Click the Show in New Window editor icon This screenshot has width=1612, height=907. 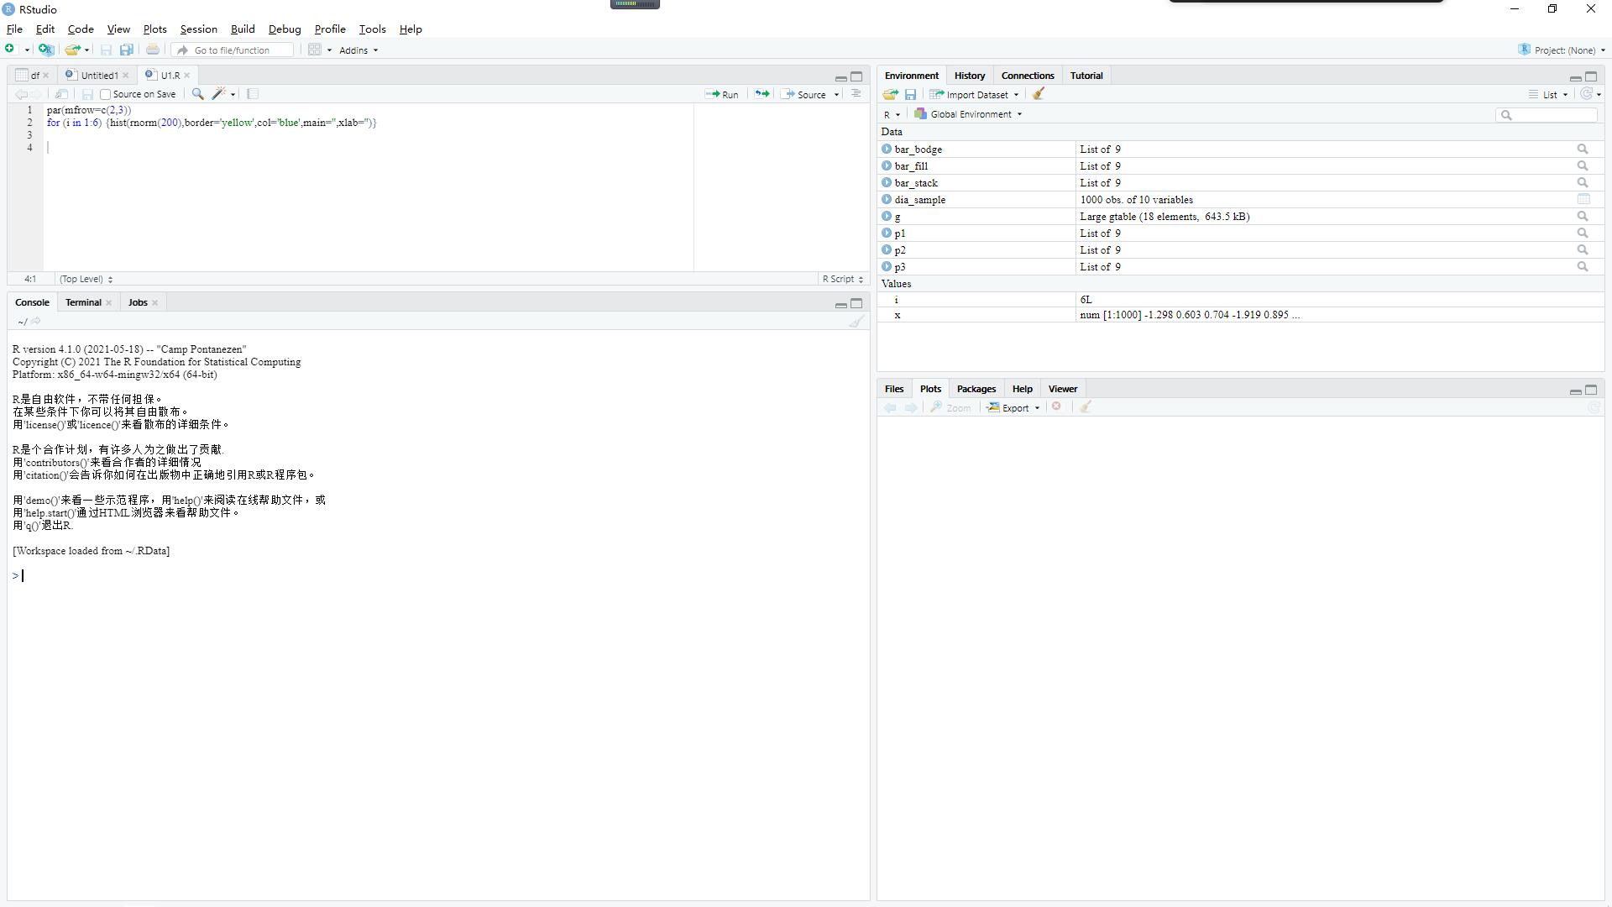coord(61,94)
